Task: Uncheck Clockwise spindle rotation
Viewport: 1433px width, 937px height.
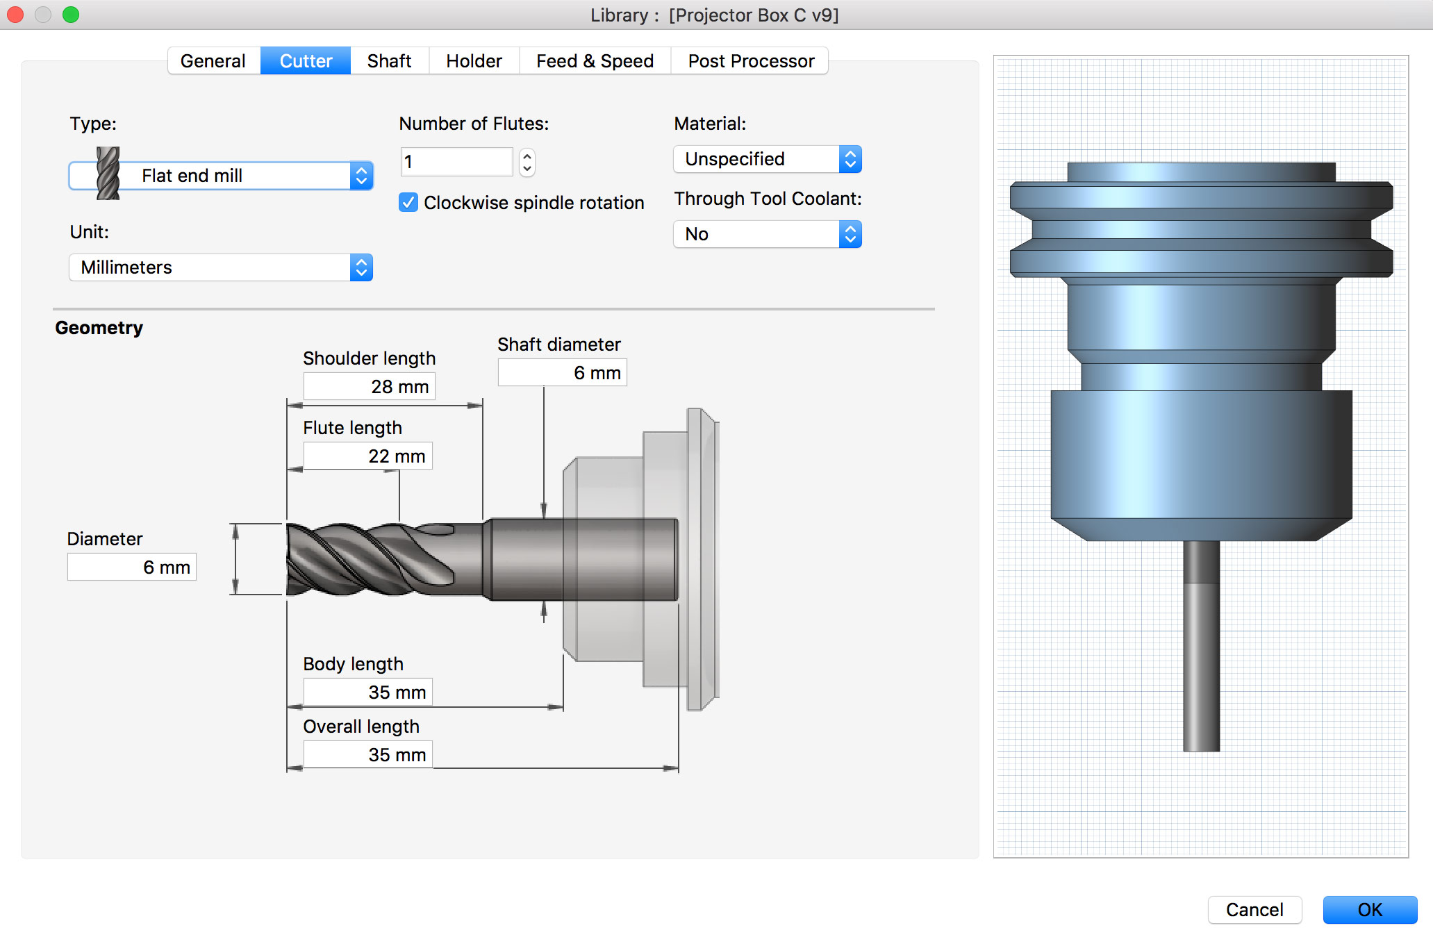Action: (408, 202)
